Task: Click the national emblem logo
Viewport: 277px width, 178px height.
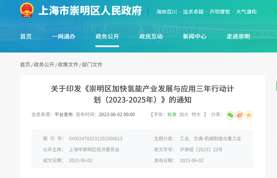Action: 27,10
